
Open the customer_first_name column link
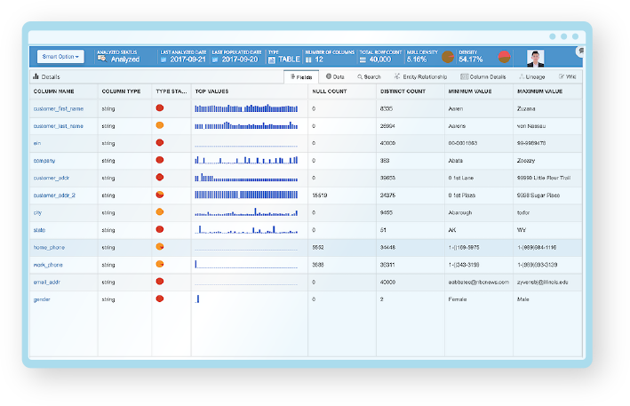59,108
